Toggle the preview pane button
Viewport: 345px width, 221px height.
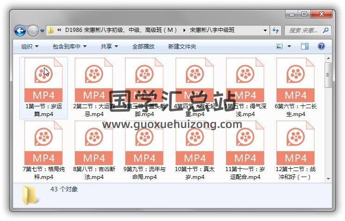[304, 46]
